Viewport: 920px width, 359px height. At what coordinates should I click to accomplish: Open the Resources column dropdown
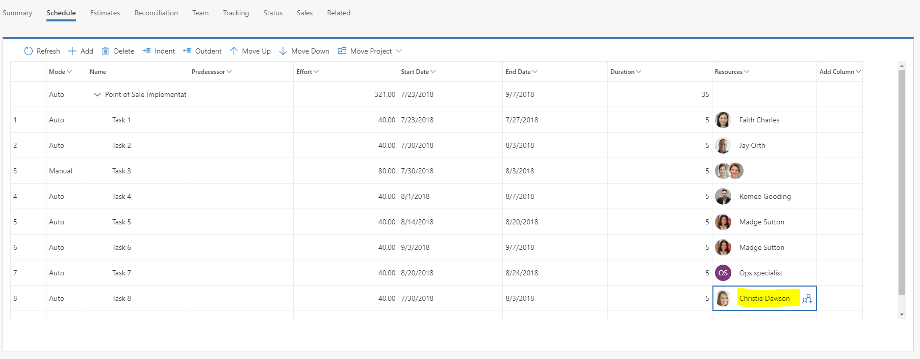[747, 72]
